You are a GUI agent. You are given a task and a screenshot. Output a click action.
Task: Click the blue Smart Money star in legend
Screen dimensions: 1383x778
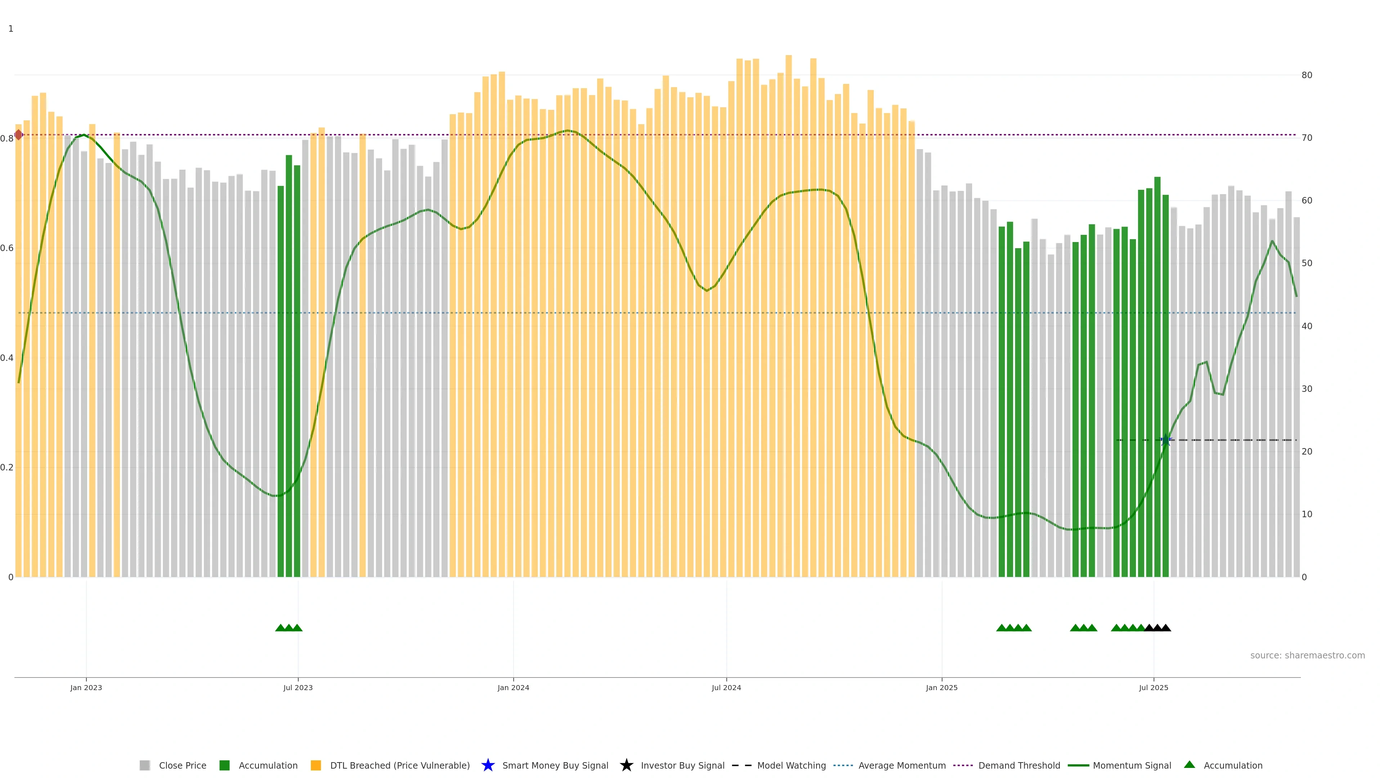pos(488,765)
